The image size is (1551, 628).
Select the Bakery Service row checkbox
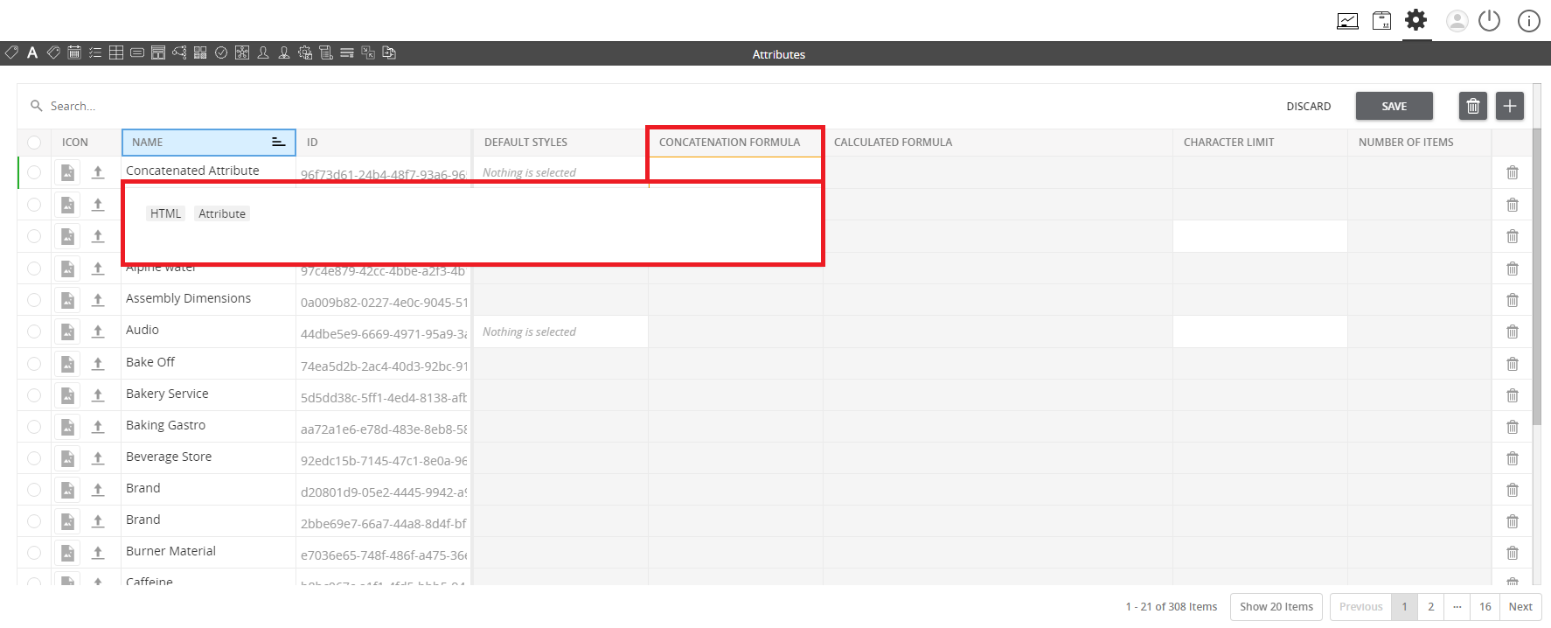click(34, 395)
